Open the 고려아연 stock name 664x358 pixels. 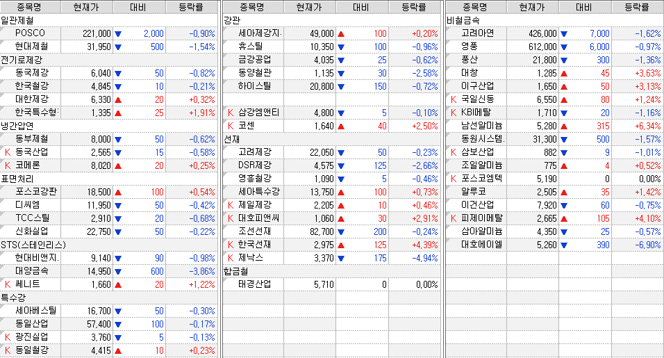(477, 33)
